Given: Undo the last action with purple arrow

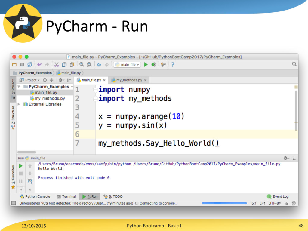Looking at the screenshot, I should [39, 65].
